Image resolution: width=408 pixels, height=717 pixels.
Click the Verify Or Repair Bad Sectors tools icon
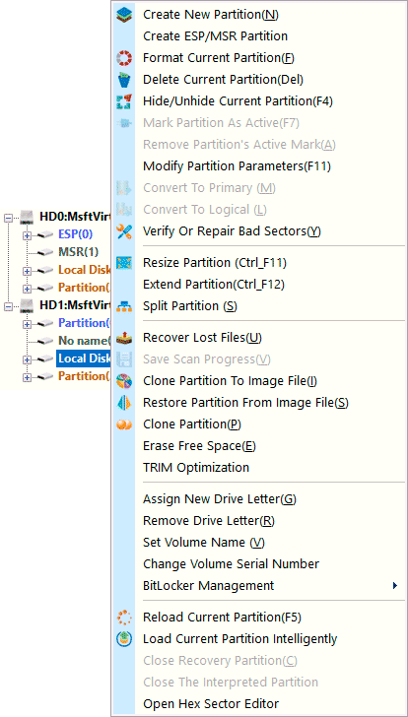point(124,231)
